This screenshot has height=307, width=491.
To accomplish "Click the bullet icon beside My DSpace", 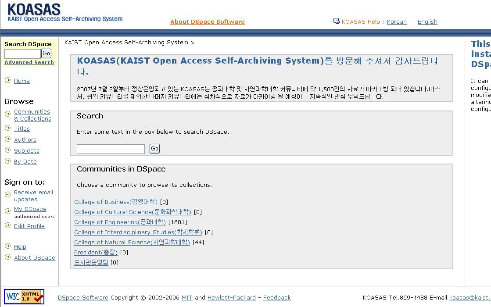I will coord(8,211).
